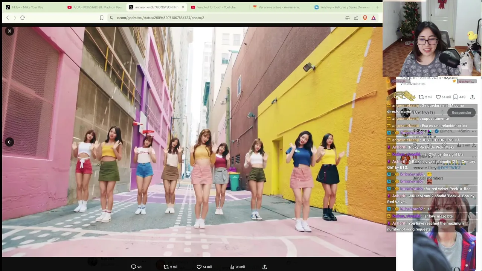482x271 pixels.
Task: Go to the previous photo with the left arrow
Action: click(x=9, y=142)
